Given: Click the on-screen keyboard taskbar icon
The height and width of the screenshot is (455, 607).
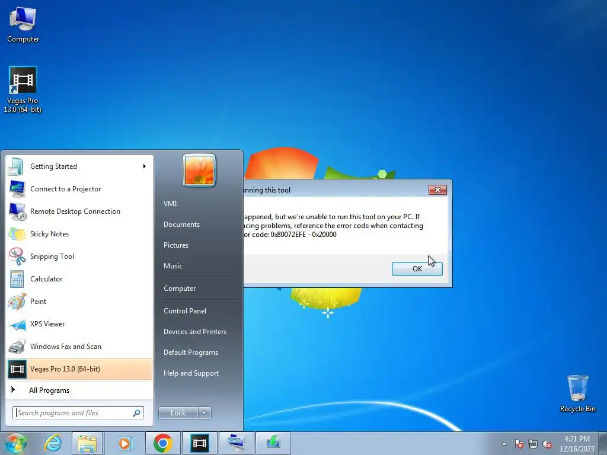Looking at the screenshot, I should coord(236,443).
